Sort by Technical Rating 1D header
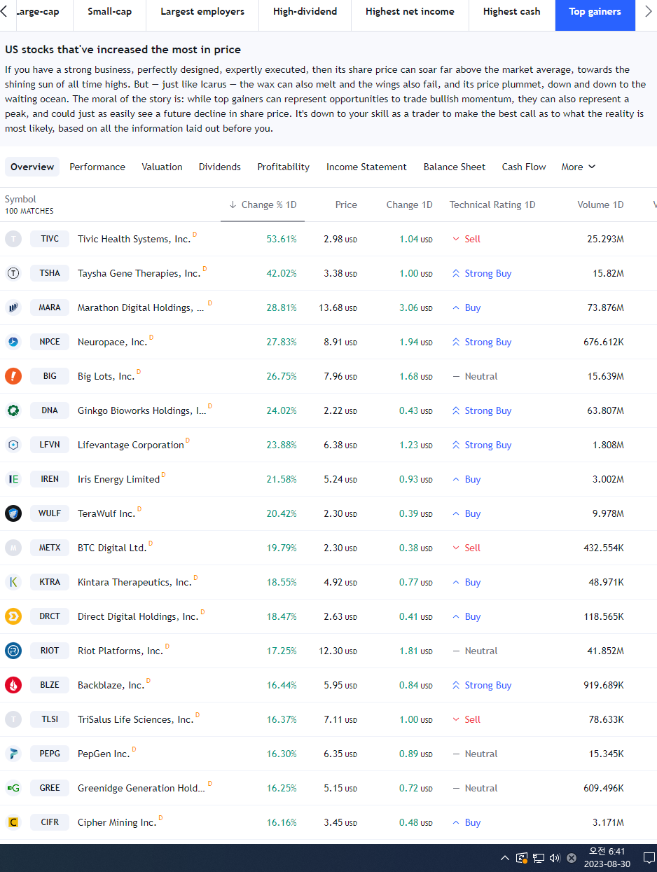This screenshot has height=872, width=657. [492, 205]
